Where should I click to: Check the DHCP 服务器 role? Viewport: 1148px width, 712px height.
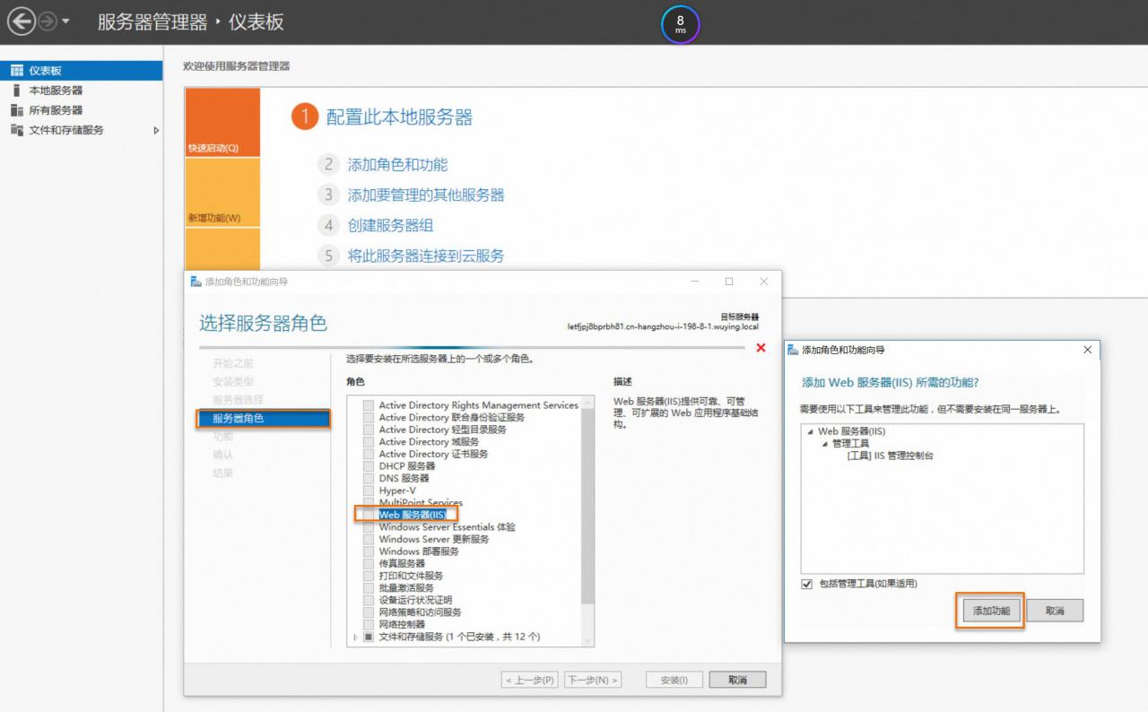[369, 466]
